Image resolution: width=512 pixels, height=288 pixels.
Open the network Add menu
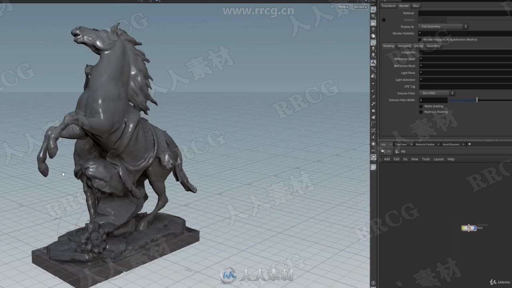tap(387, 159)
